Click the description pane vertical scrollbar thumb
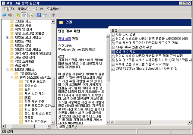This screenshot has width=193, height=135. pyautogui.click(x=108, y=60)
